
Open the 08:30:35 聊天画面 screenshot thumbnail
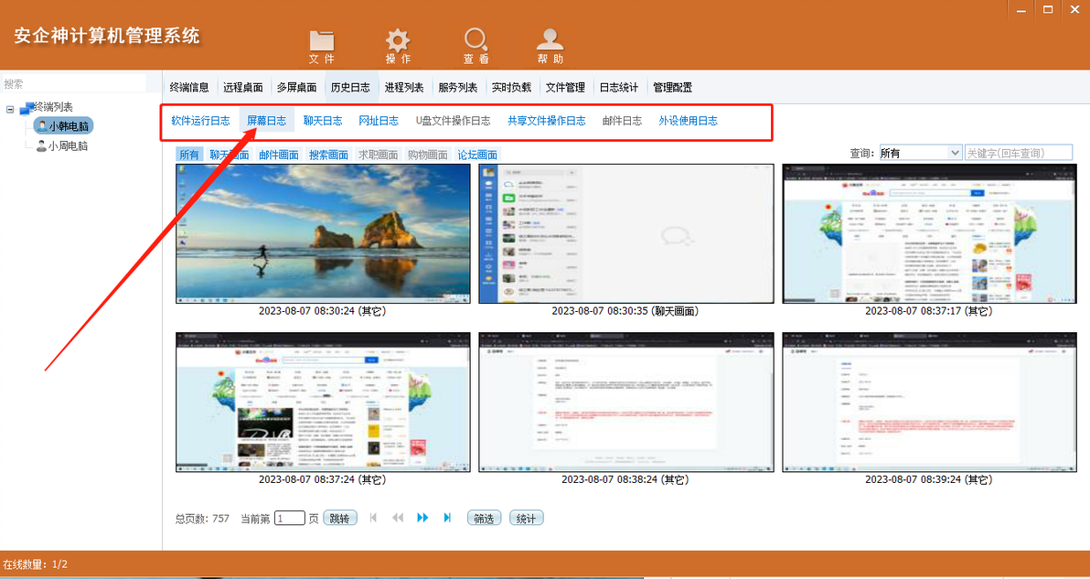point(626,234)
